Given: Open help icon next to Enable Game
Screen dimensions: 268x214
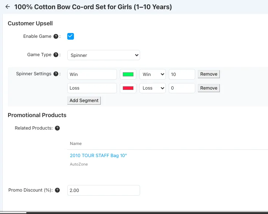Looking at the screenshot, I should coord(56,36).
